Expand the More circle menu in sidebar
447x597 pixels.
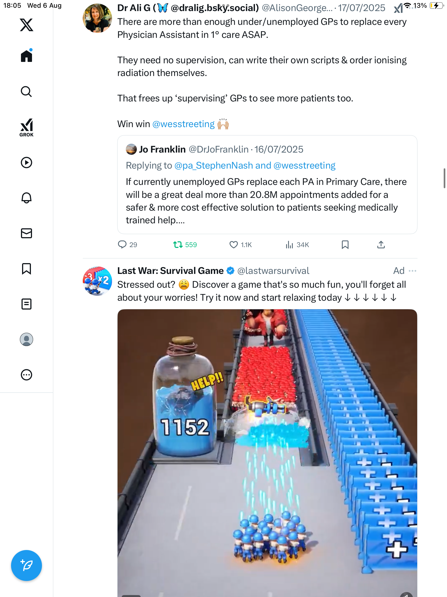26,375
